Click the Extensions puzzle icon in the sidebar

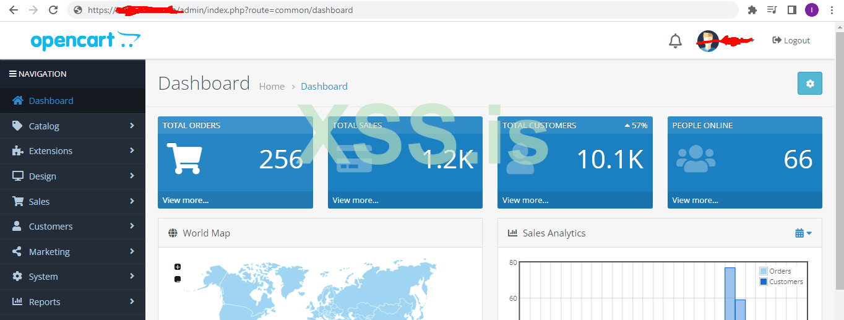(x=17, y=151)
